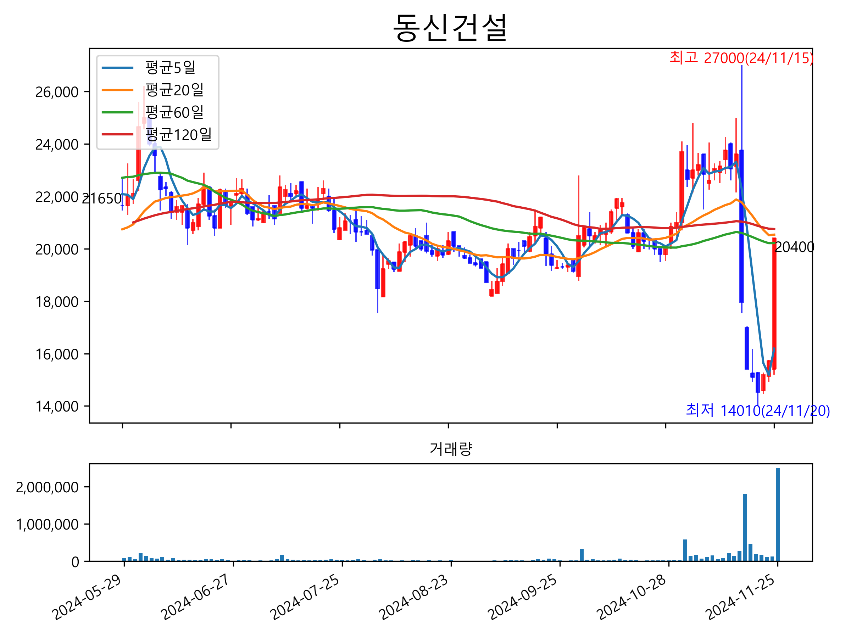The height and width of the screenshot is (638, 851).
Task: Click the 26,000 price axis label
Action: tap(57, 92)
